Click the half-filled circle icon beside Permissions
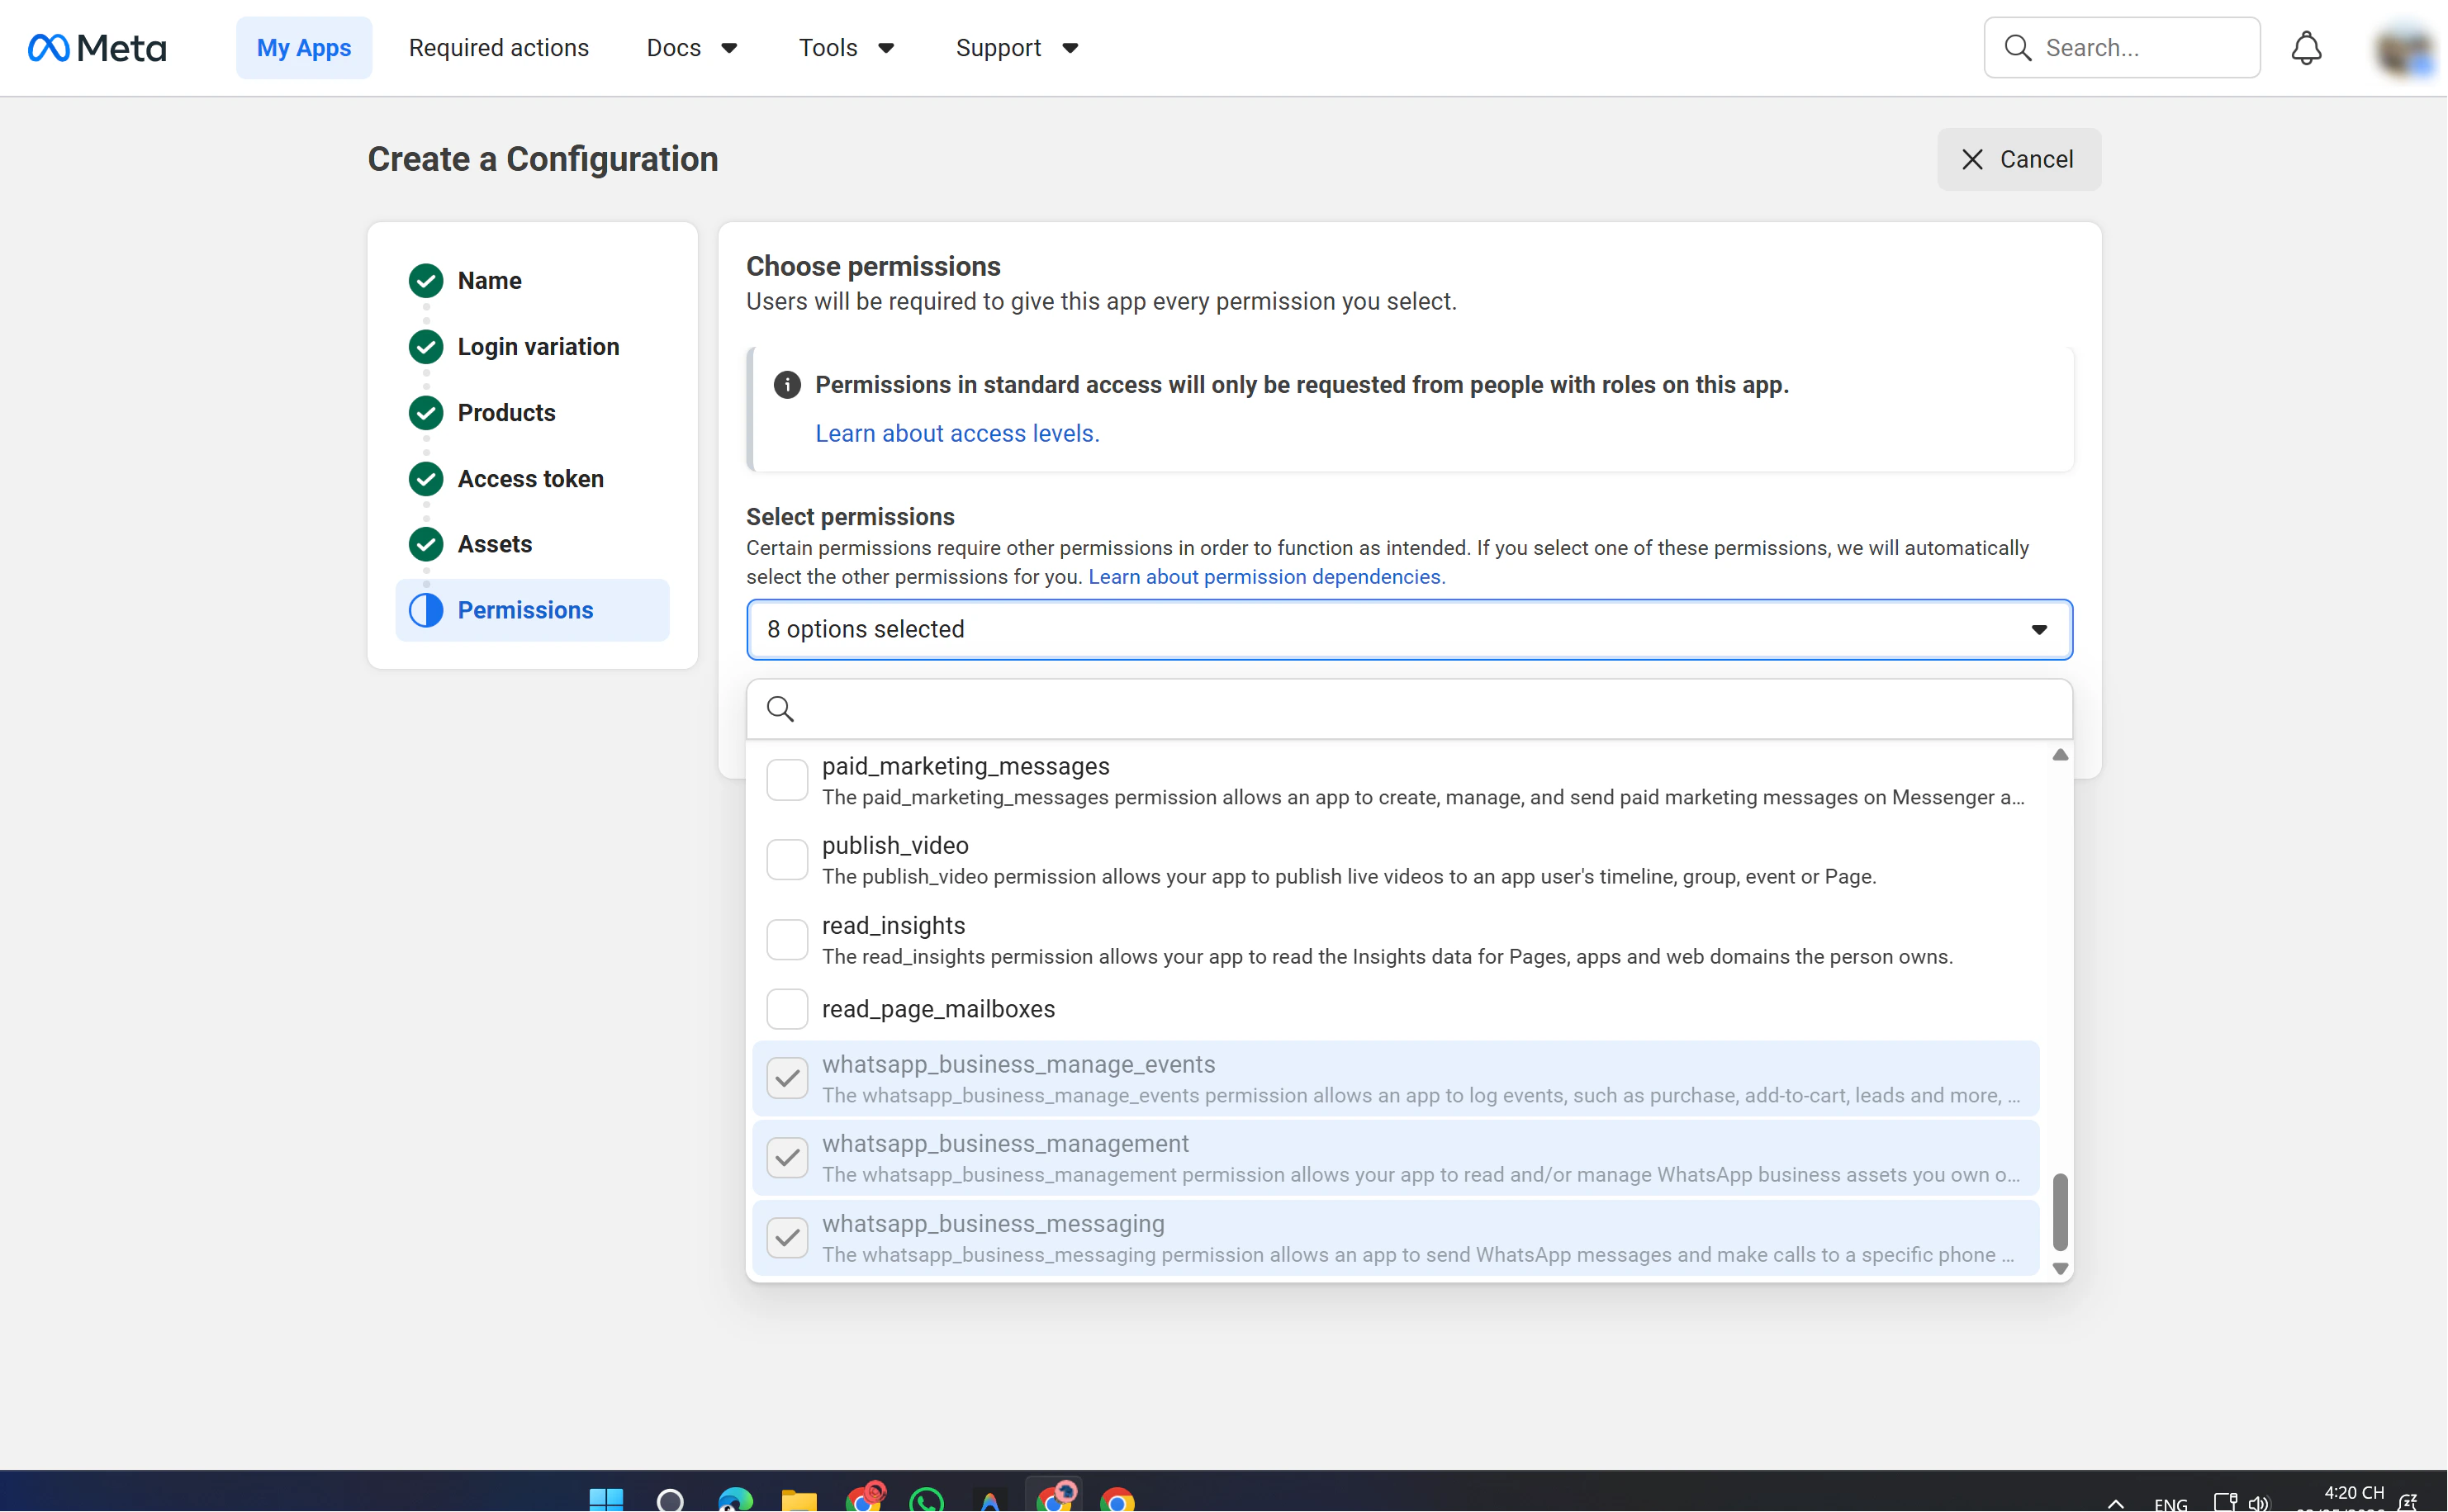 coord(426,610)
